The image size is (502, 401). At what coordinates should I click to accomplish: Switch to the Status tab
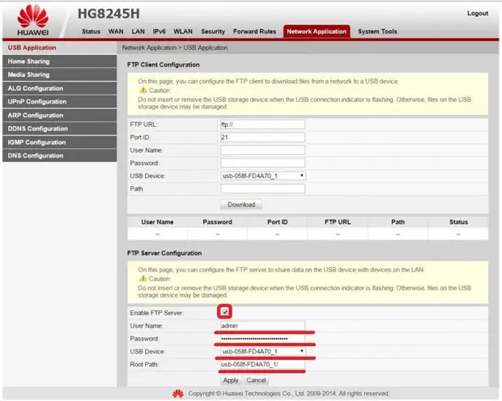[x=91, y=32]
